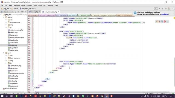Image resolution: width=175 pixels, height=98 pixels.
Task: Click the Debug bug icon in the toolbar
Action: tap(162, 8)
